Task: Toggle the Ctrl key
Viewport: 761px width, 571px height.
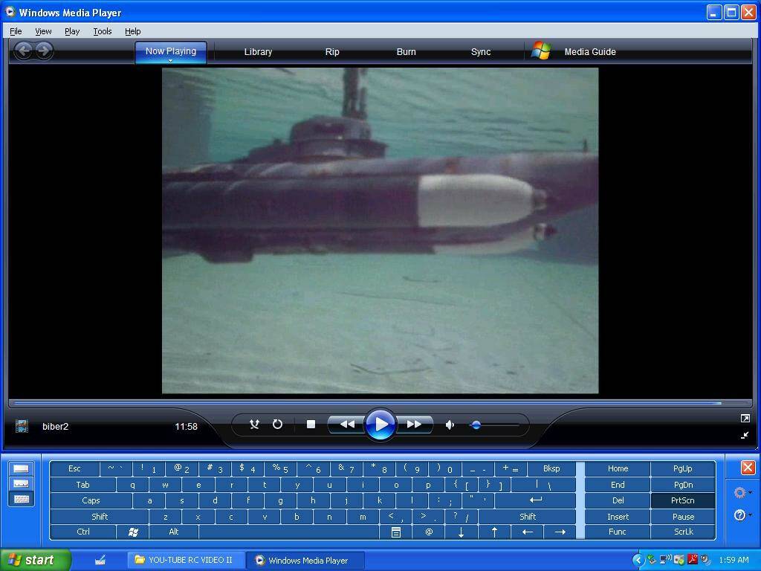Action: pyautogui.click(x=83, y=532)
